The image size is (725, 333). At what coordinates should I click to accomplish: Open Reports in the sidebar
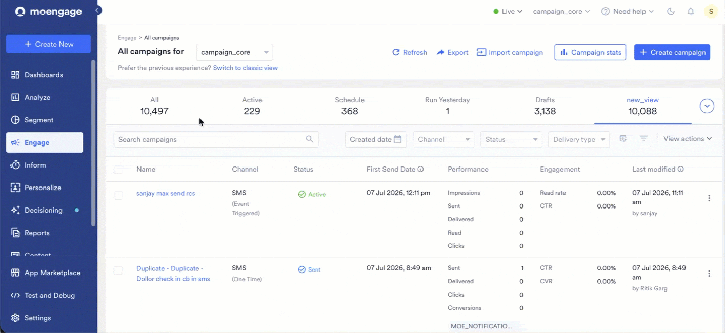tap(44, 233)
